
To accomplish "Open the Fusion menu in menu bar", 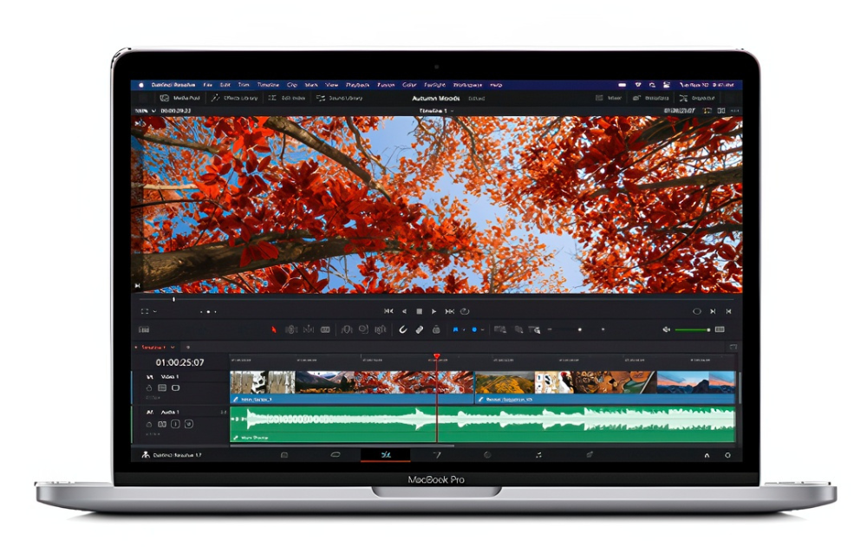I will 386,85.
